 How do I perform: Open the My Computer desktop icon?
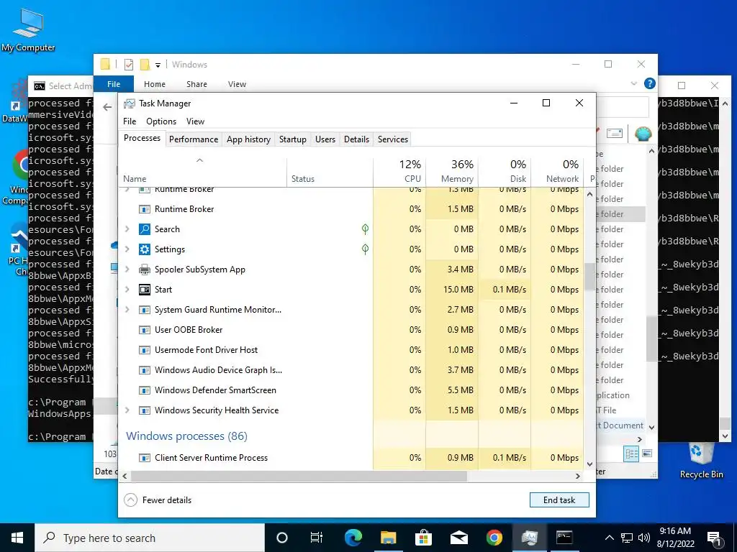(28, 30)
